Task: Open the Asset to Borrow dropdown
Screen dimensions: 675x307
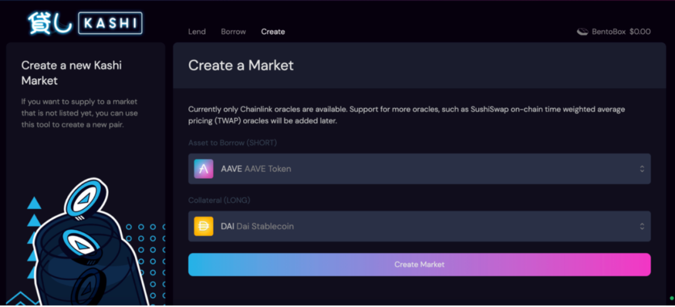Action: [x=419, y=169]
